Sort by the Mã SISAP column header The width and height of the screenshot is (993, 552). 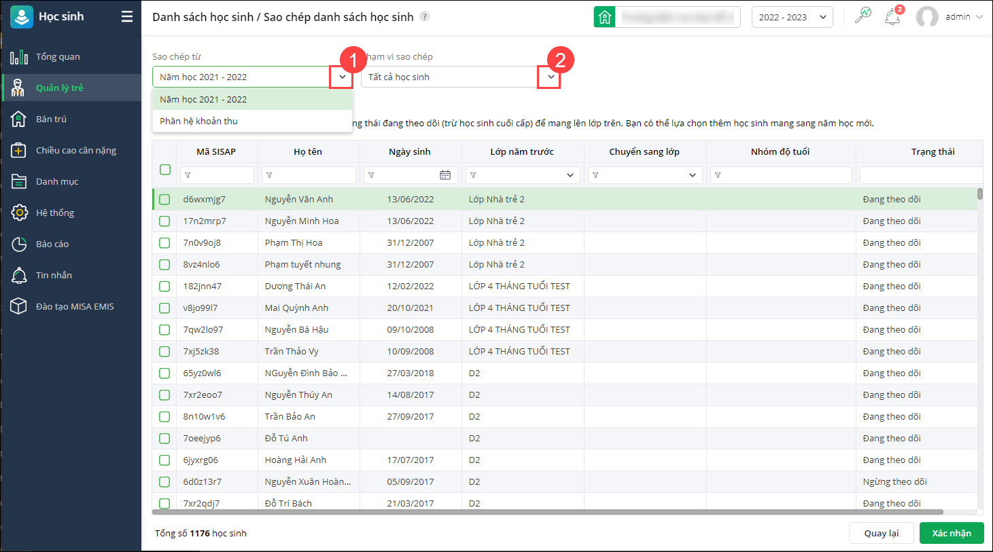[x=216, y=151]
